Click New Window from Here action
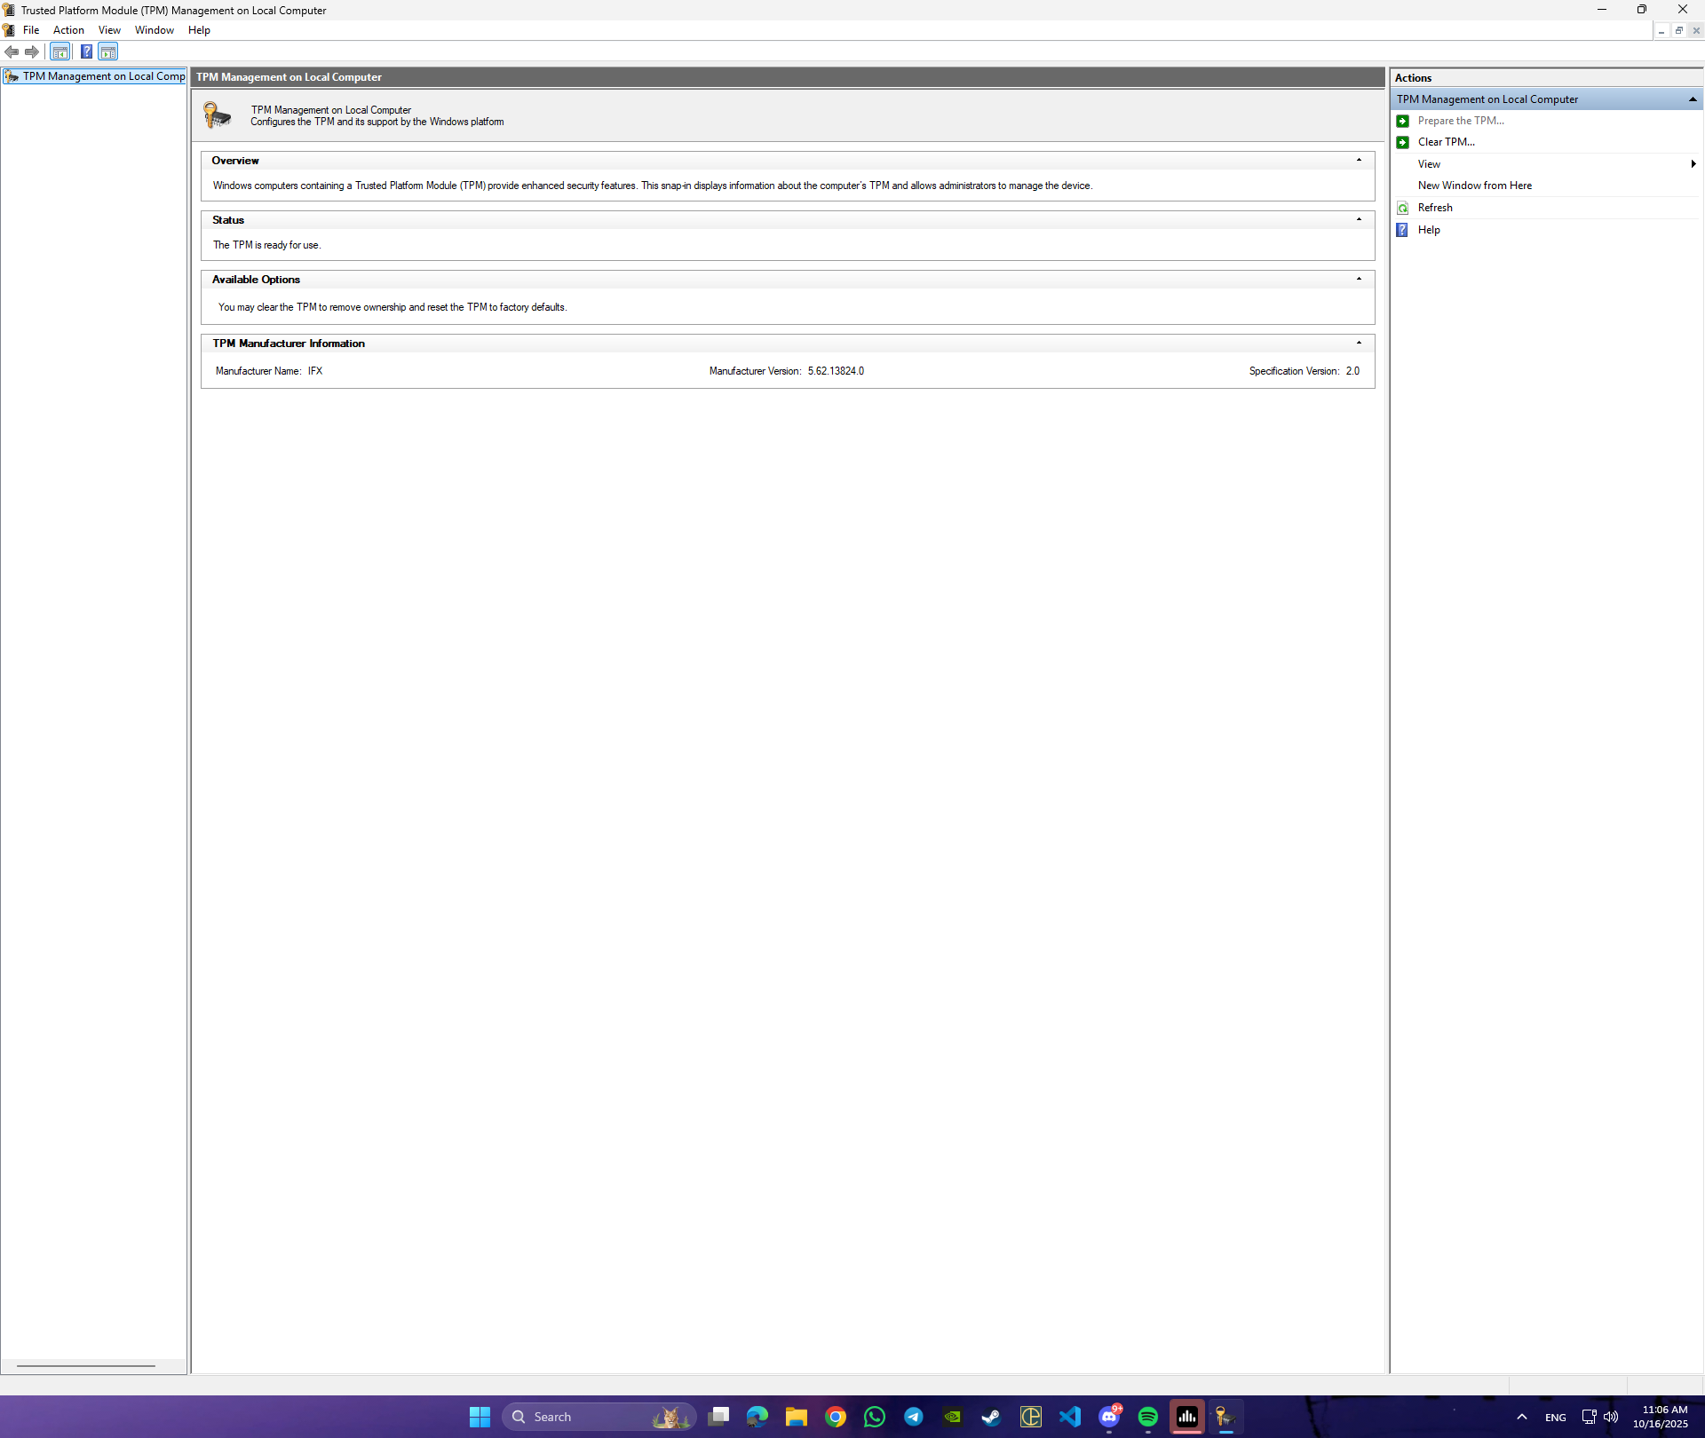 pyautogui.click(x=1474, y=186)
